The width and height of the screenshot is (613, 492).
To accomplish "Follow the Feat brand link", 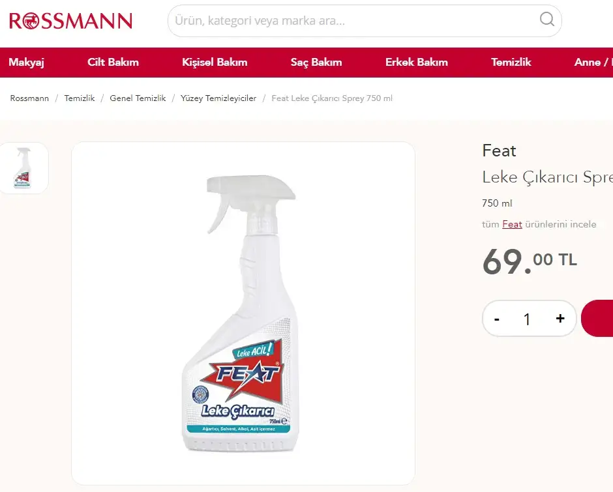I will click(512, 224).
